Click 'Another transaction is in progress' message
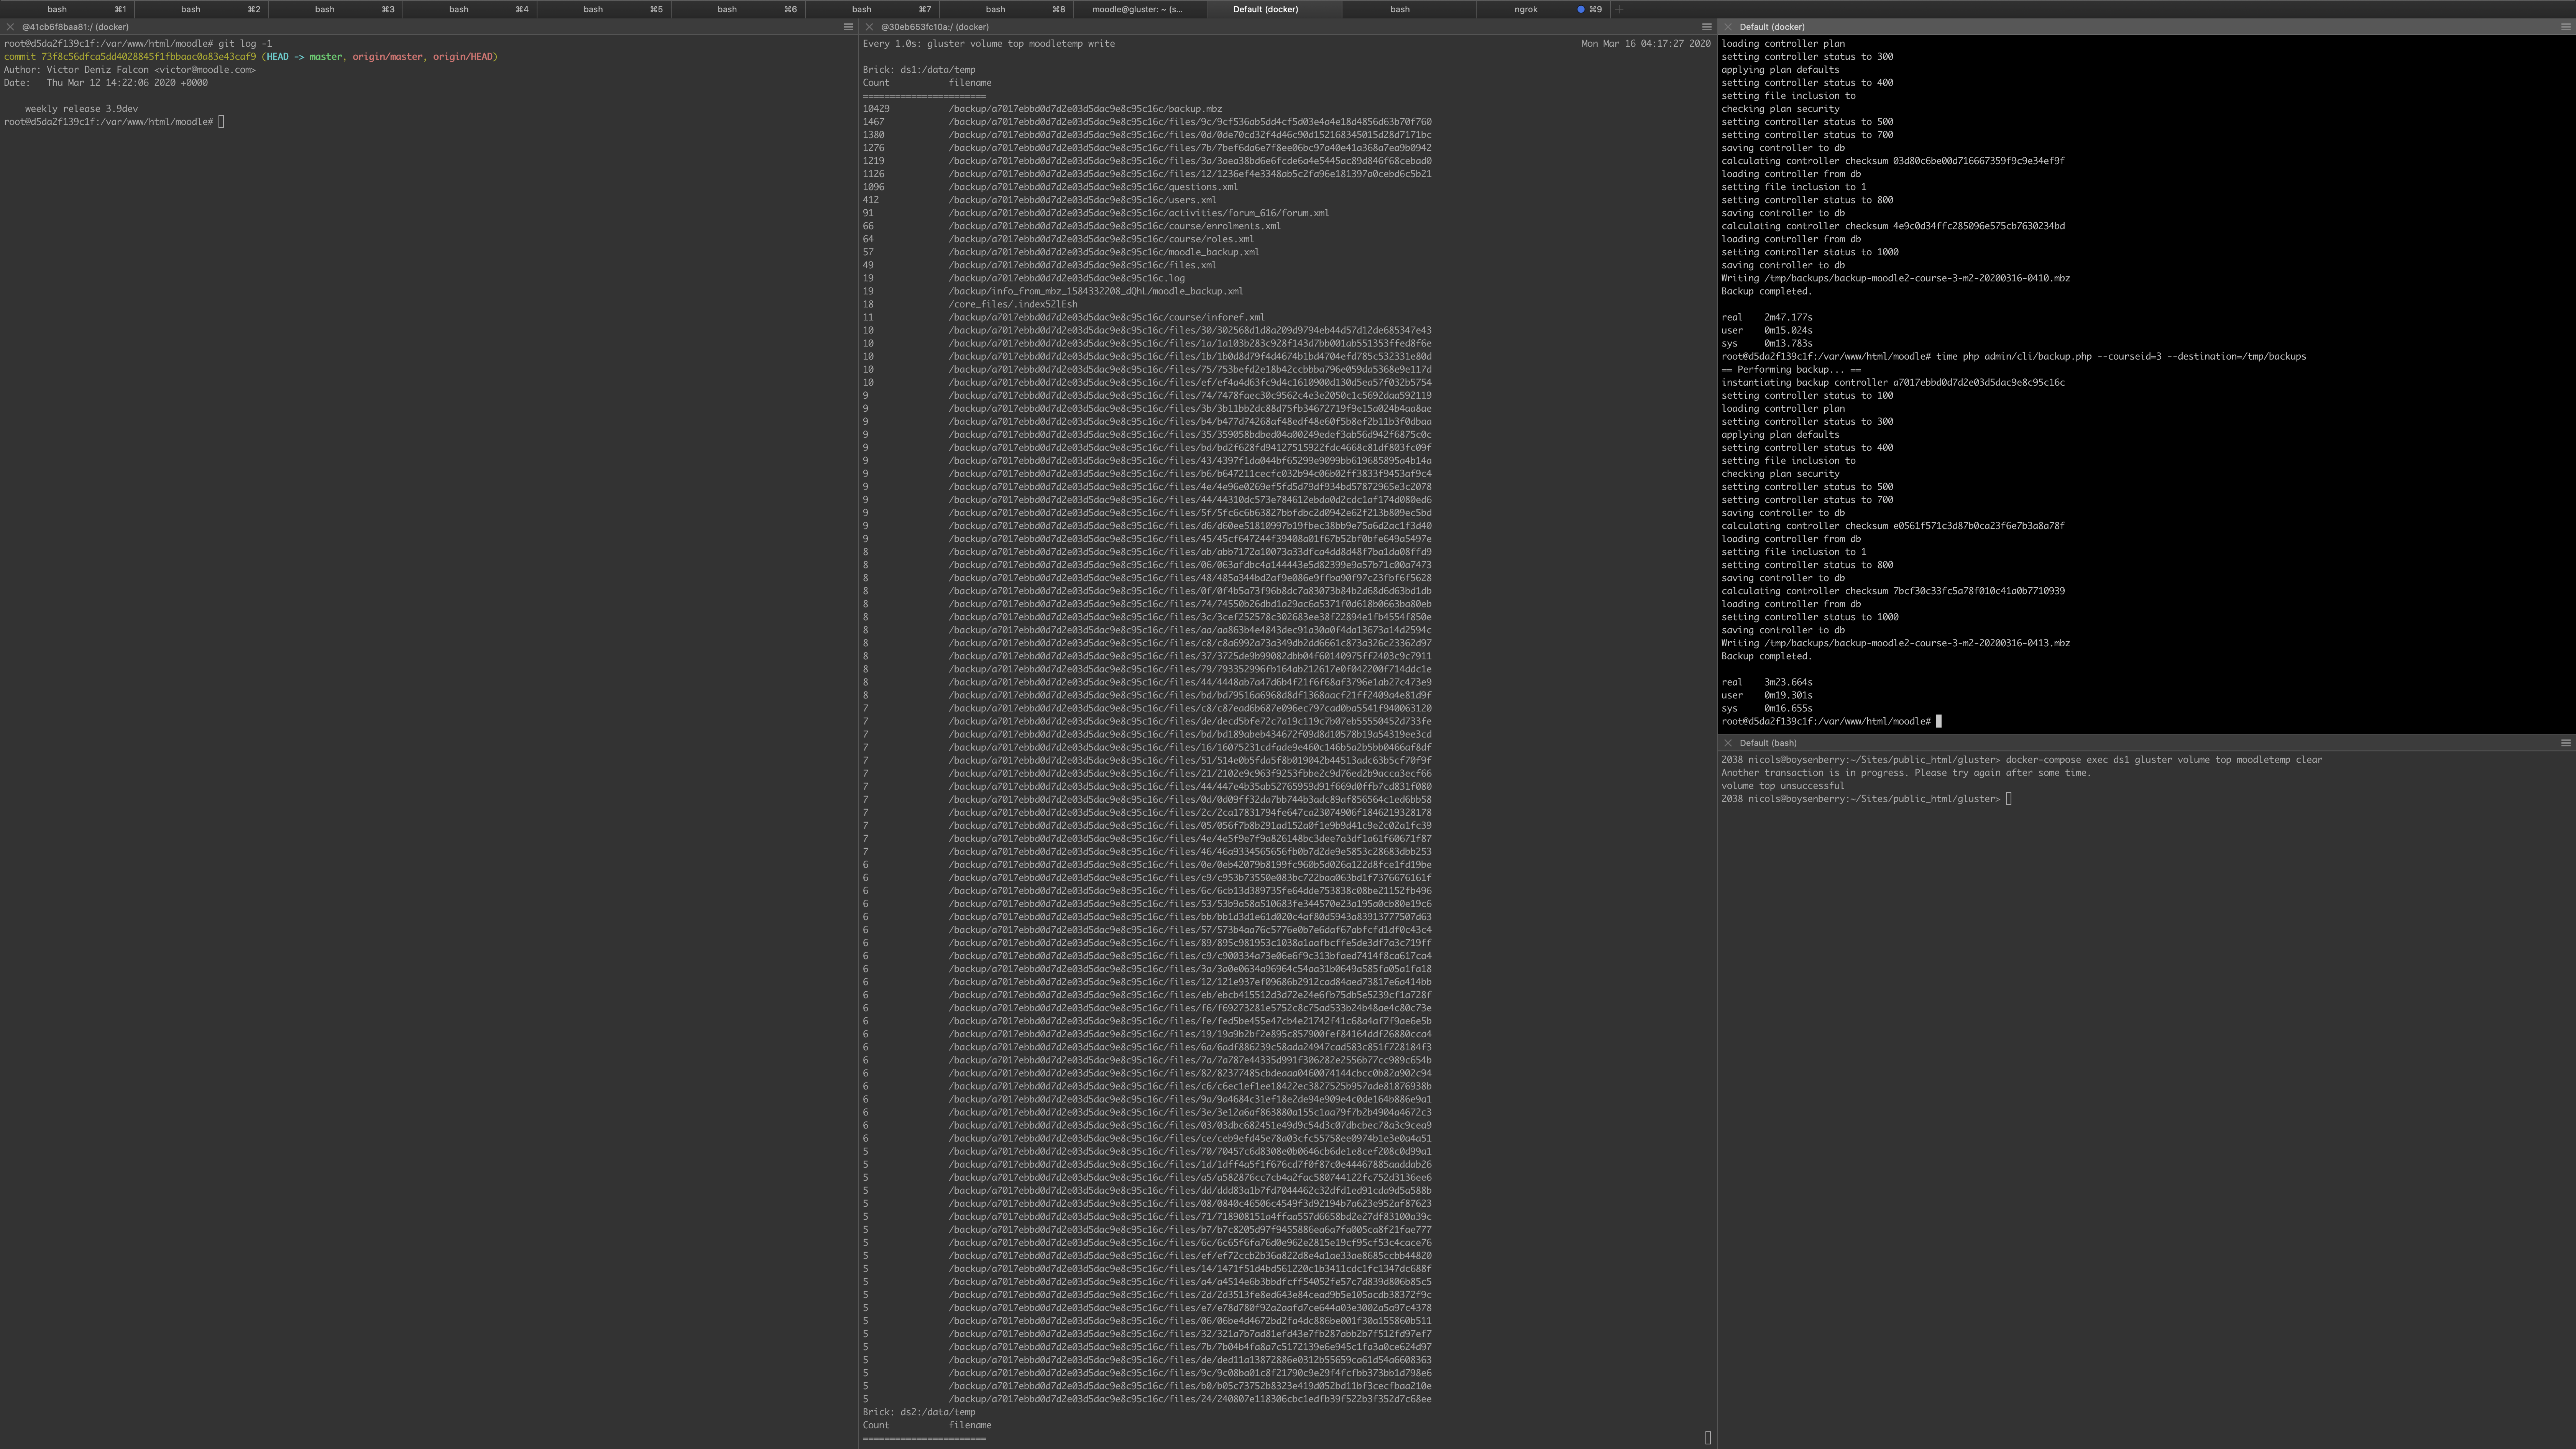Viewport: 2576px width, 1449px height. pos(1905,773)
